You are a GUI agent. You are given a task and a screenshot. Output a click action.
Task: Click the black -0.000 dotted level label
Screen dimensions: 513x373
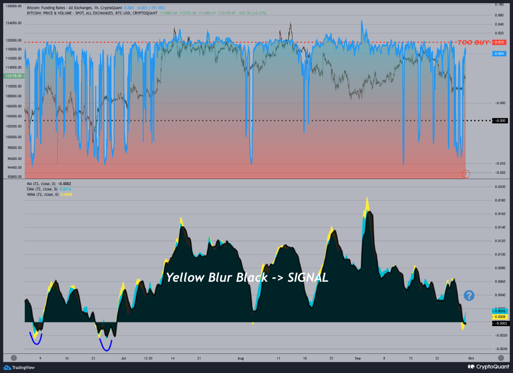click(x=500, y=120)
